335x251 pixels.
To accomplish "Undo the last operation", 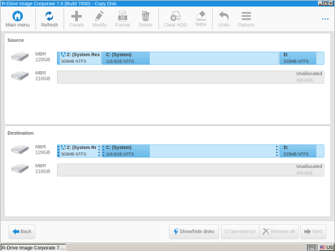I will coord(224,19).
